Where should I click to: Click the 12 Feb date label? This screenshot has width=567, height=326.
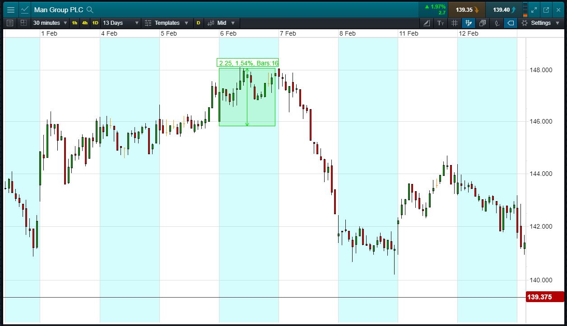coord(468,33)
